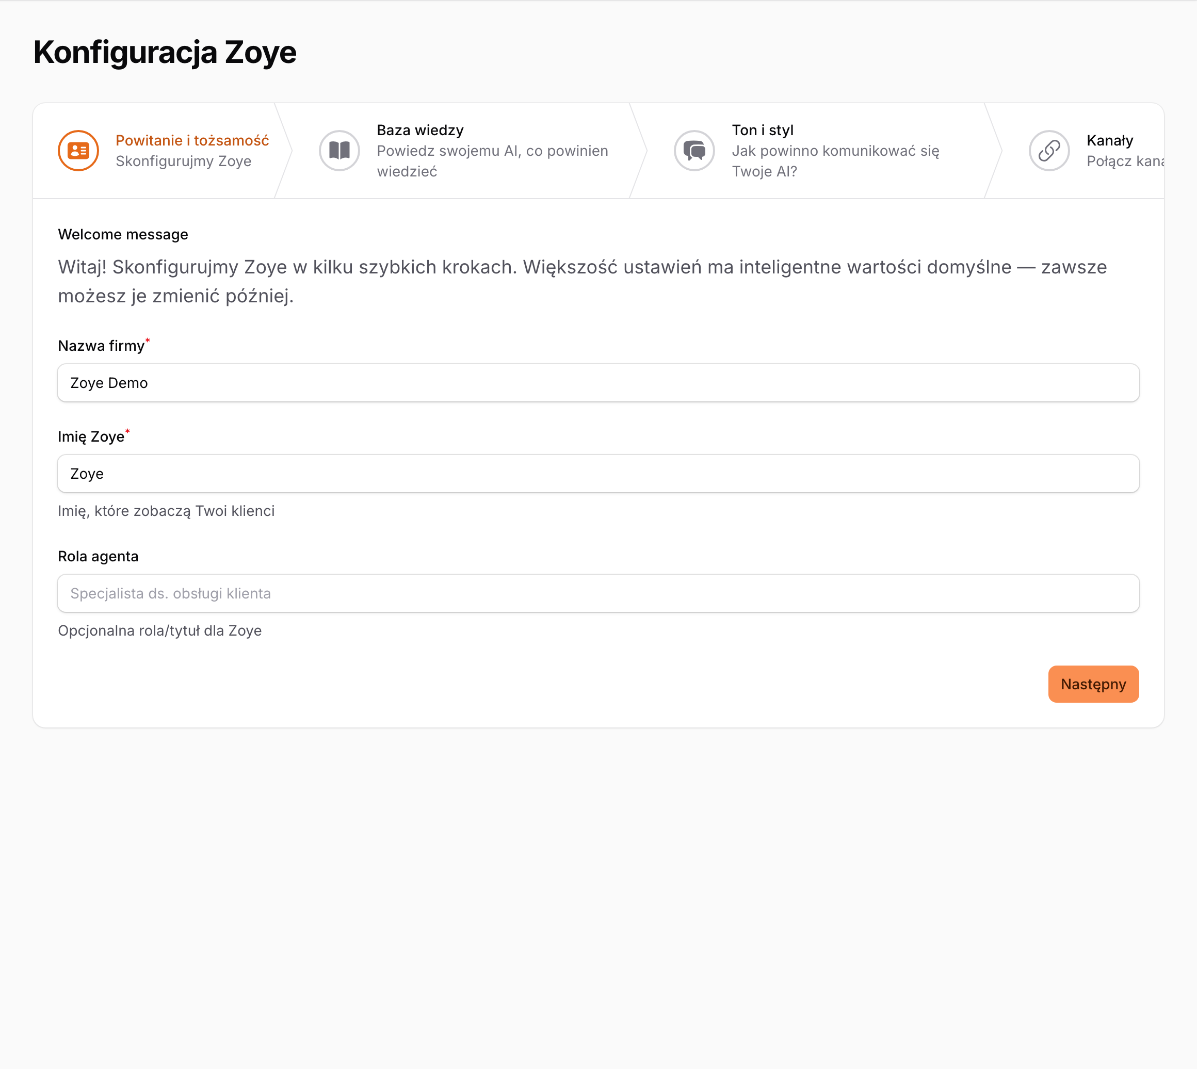
Task: Click into the Rola agenta input field
Action: (598, 593)
